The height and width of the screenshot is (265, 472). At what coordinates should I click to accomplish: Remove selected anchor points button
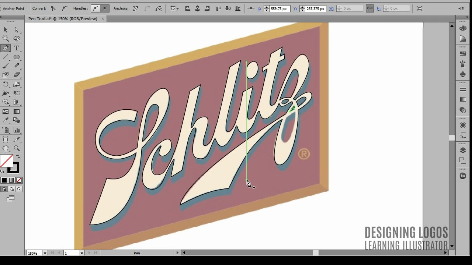point(136,8)
